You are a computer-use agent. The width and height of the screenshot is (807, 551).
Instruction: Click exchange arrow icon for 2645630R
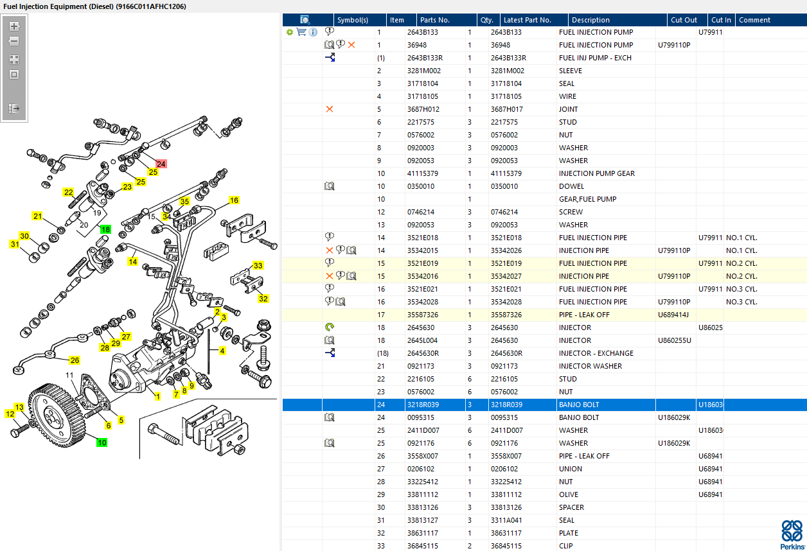tap(330, 353)
